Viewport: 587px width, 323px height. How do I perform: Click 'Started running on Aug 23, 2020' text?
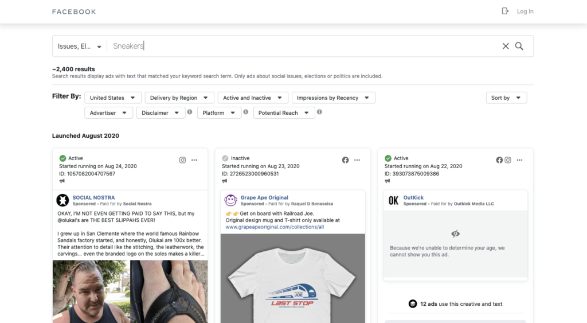click(261, 166)
